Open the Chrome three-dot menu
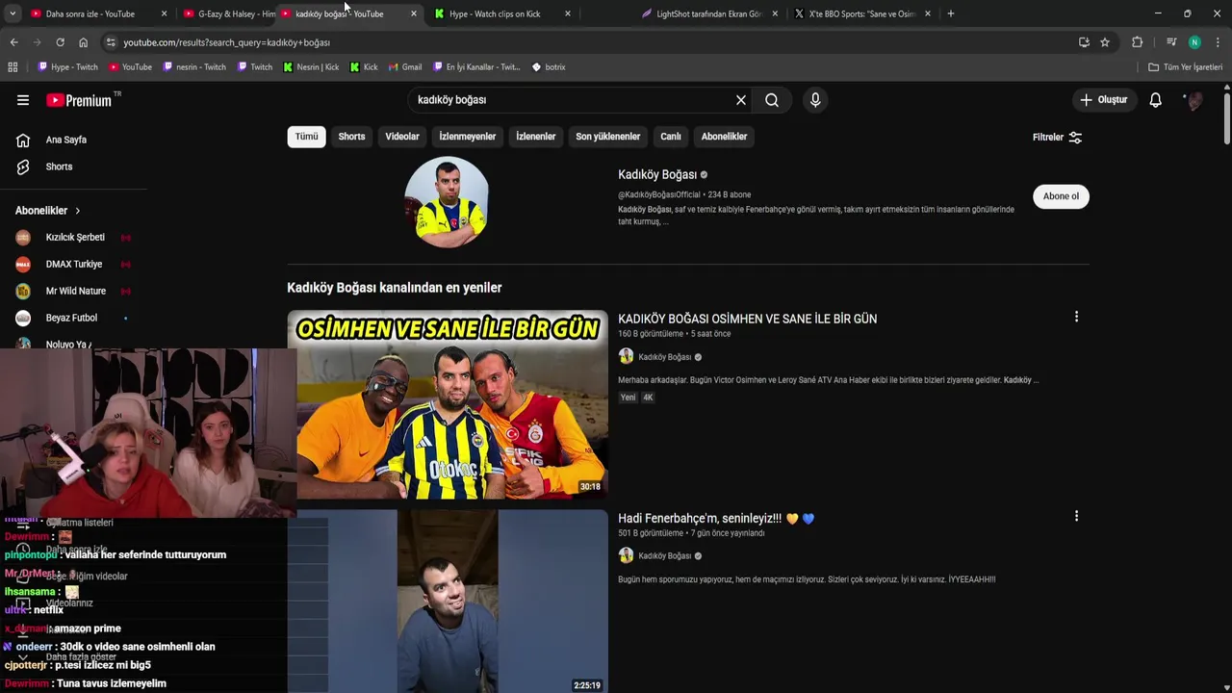The width and height of the screenshot is (1232, 693). click(x=1218, y=42)
